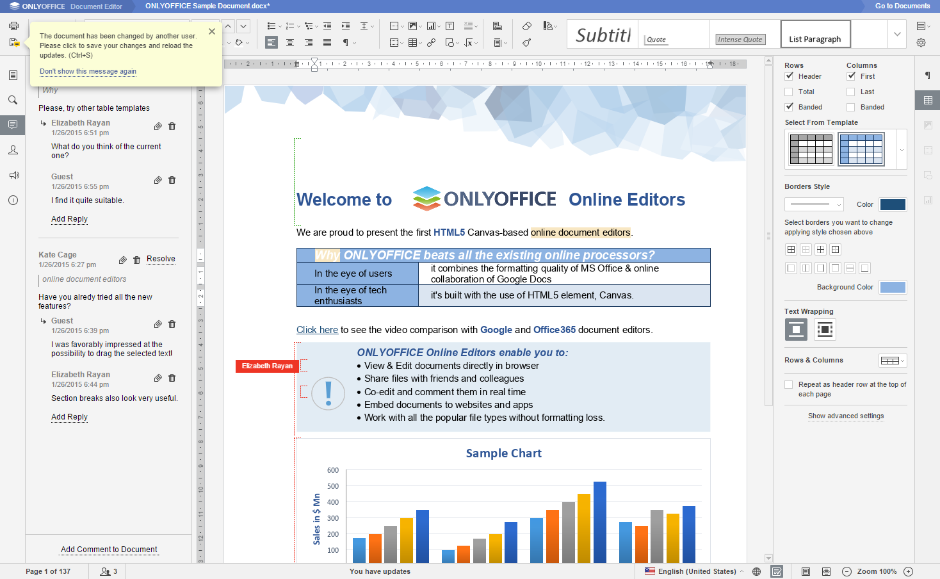Viewport: 940px width, 579px height.
Task: Zoom in with the plus icon
Action: pos(908,571)
